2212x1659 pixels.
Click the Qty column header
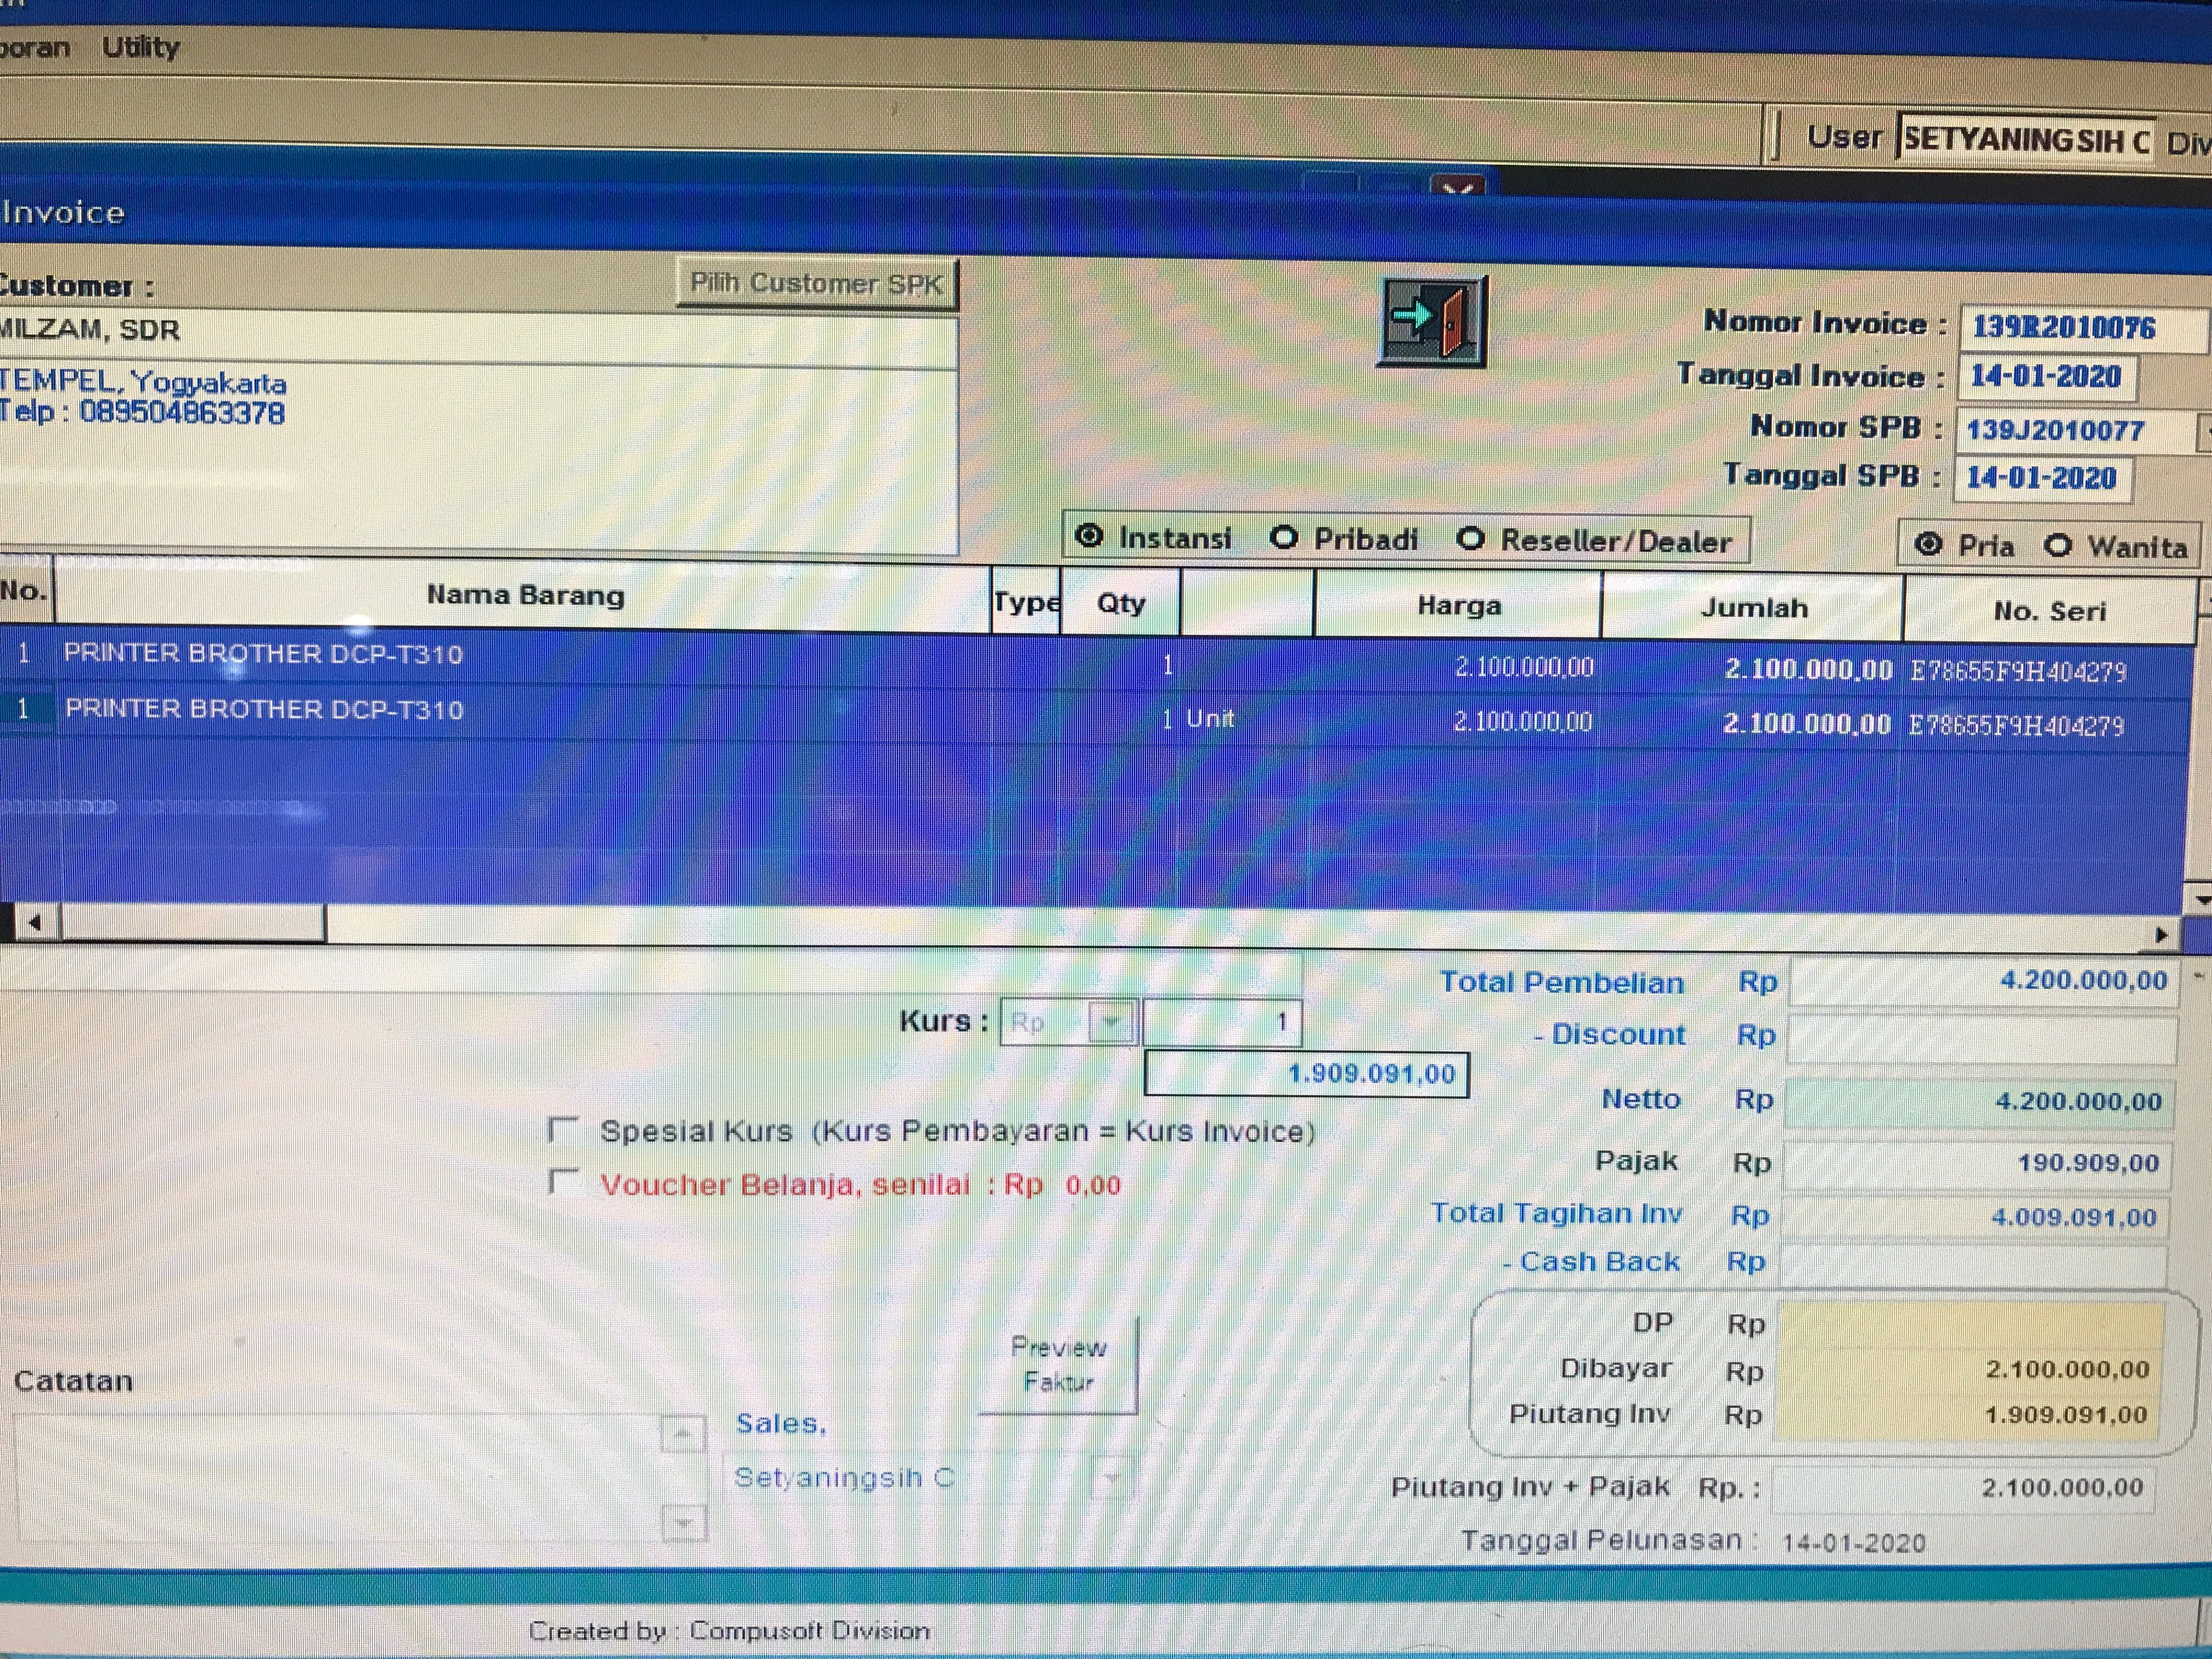tap(1120, 603)
